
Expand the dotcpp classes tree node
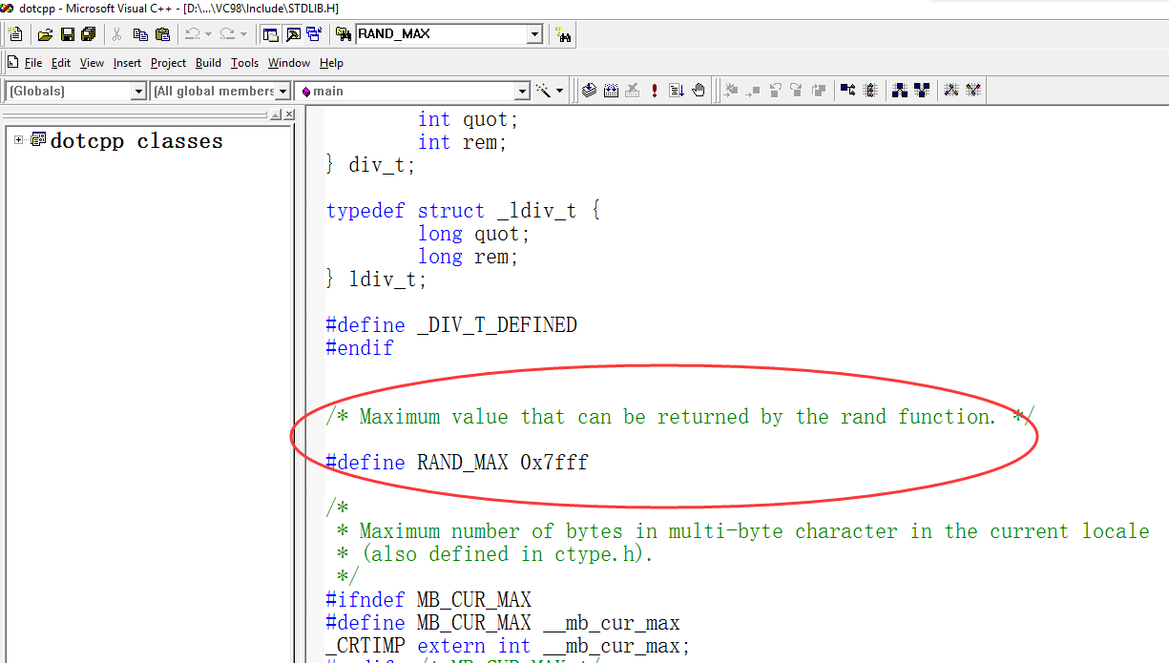18,140
